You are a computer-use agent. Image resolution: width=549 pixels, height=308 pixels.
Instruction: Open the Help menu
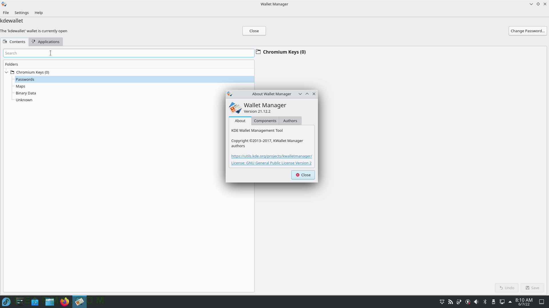coord(39,13)
